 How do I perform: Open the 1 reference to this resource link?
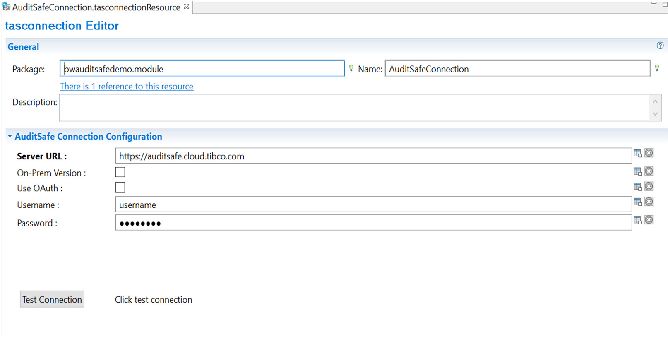tap(127, 87)
